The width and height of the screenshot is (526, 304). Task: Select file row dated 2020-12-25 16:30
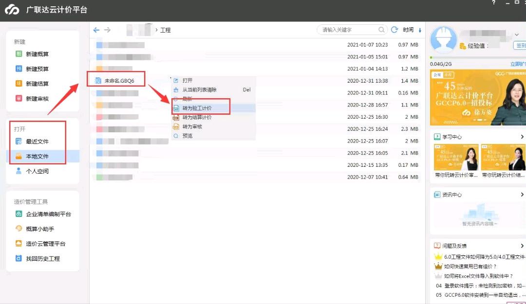tap(257, 117)
